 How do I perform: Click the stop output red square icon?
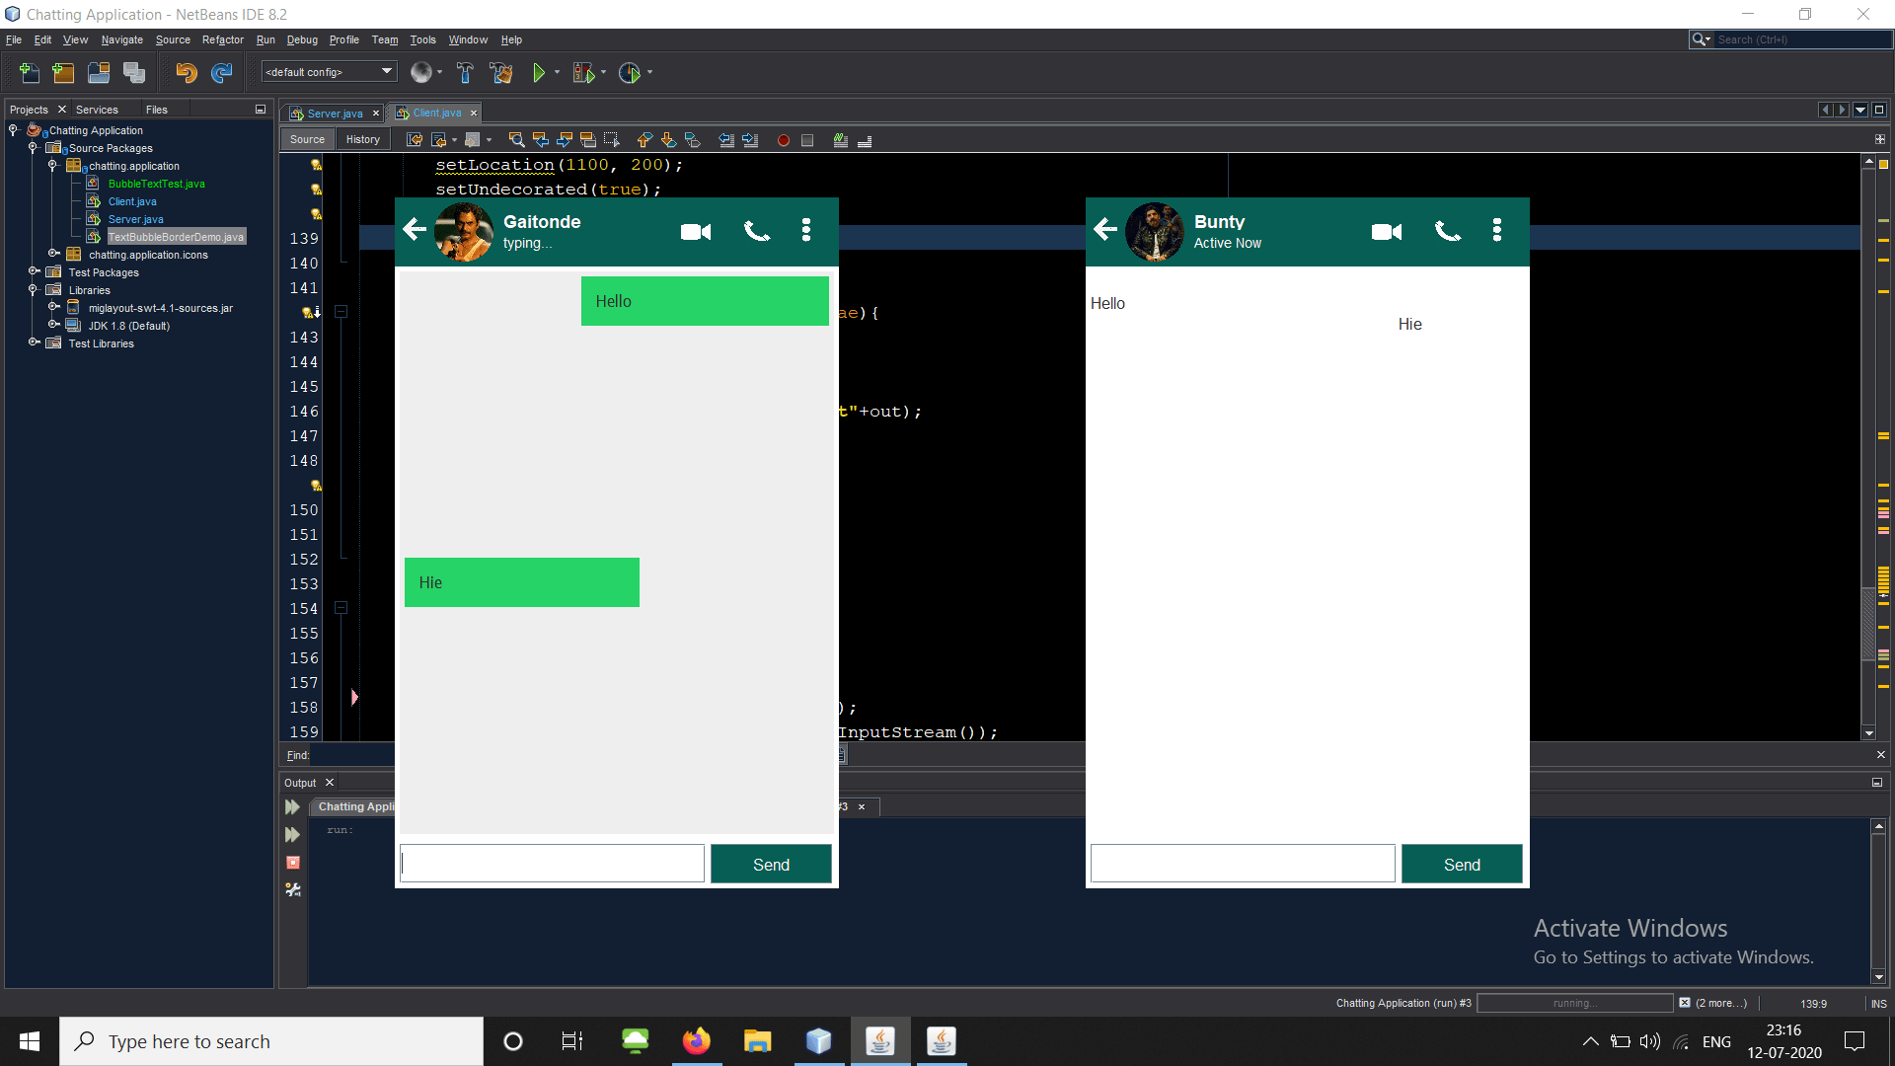tap(293, 863)
